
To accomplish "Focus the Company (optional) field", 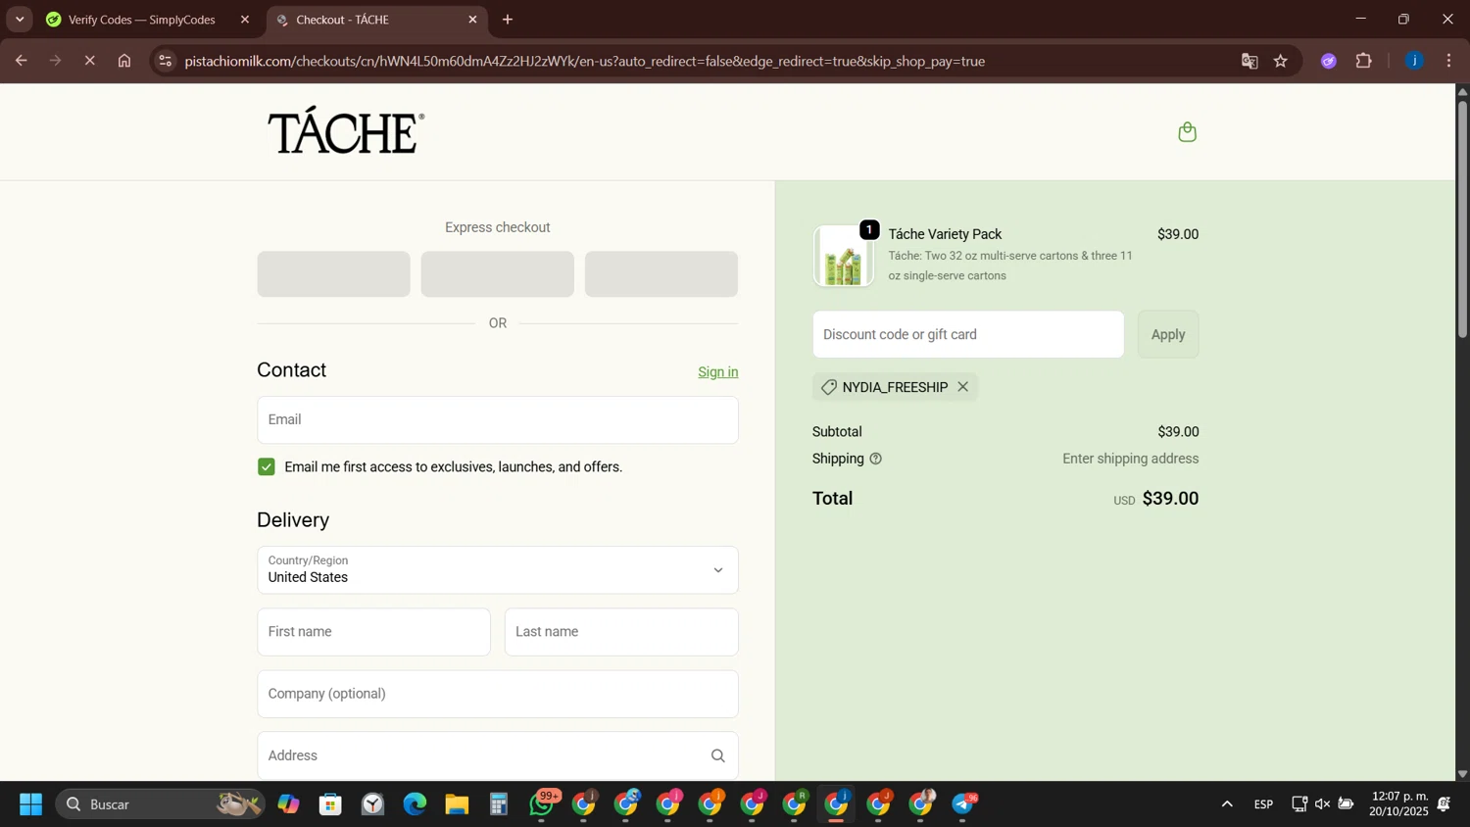I will click(498, 694).
